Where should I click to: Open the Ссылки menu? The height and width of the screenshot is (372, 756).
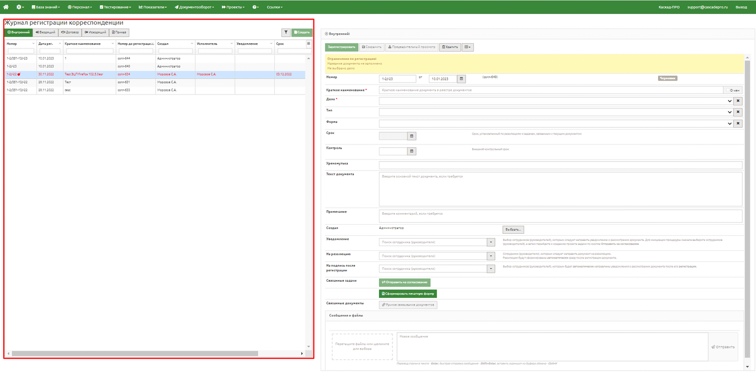(274, 7)
